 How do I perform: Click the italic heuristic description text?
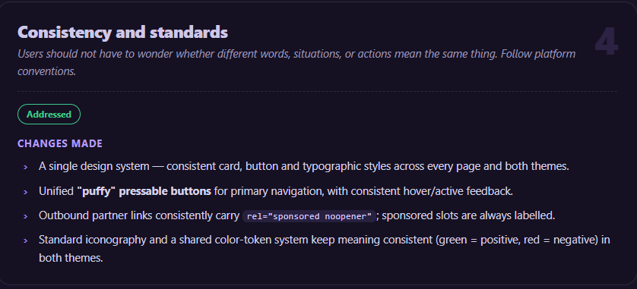point(296,62)
